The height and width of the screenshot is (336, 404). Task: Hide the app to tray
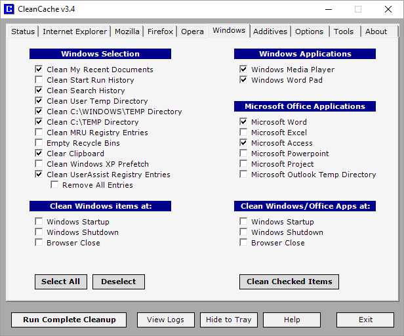pos(229,320)
